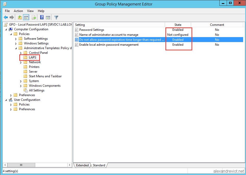Viewport: 246px width, 175px height.
Task: Toggle the console tree show/hide icon
Action: tap(26, 17)
